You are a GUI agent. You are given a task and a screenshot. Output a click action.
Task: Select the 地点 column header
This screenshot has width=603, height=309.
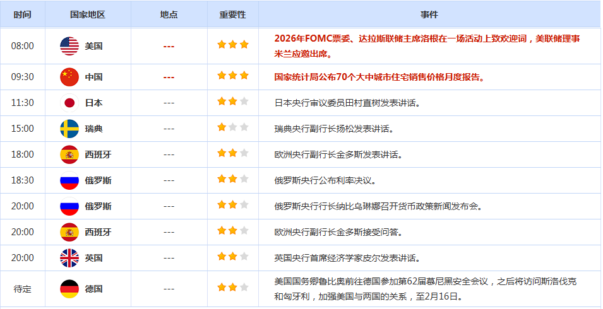[x=169, y=15]
